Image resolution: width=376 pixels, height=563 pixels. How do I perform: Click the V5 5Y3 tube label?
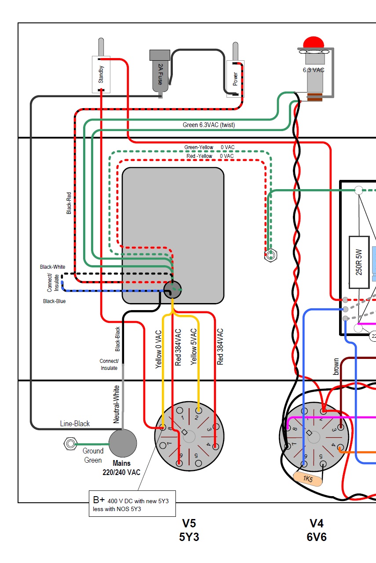tap(189, 530)
